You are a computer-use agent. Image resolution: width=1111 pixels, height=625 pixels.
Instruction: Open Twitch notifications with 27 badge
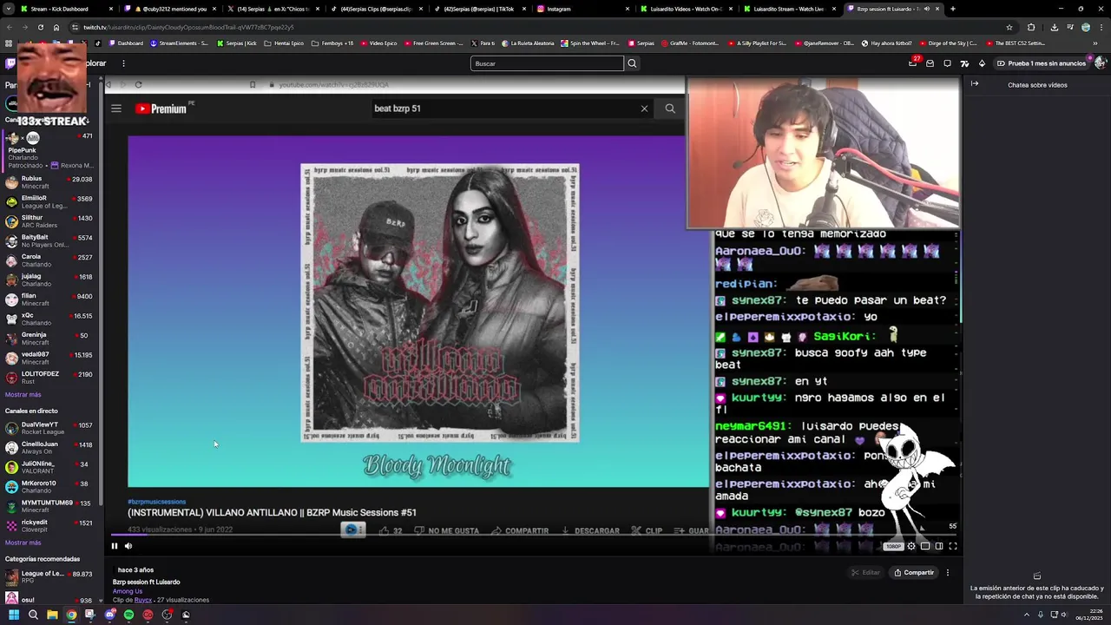click(x=913, y=62)
